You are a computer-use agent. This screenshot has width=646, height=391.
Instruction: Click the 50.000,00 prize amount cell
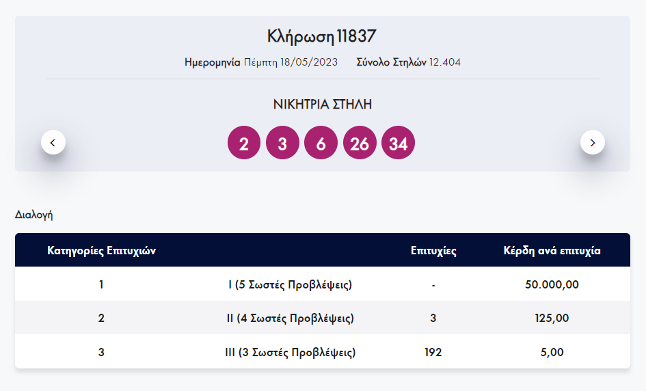point(552,284)
